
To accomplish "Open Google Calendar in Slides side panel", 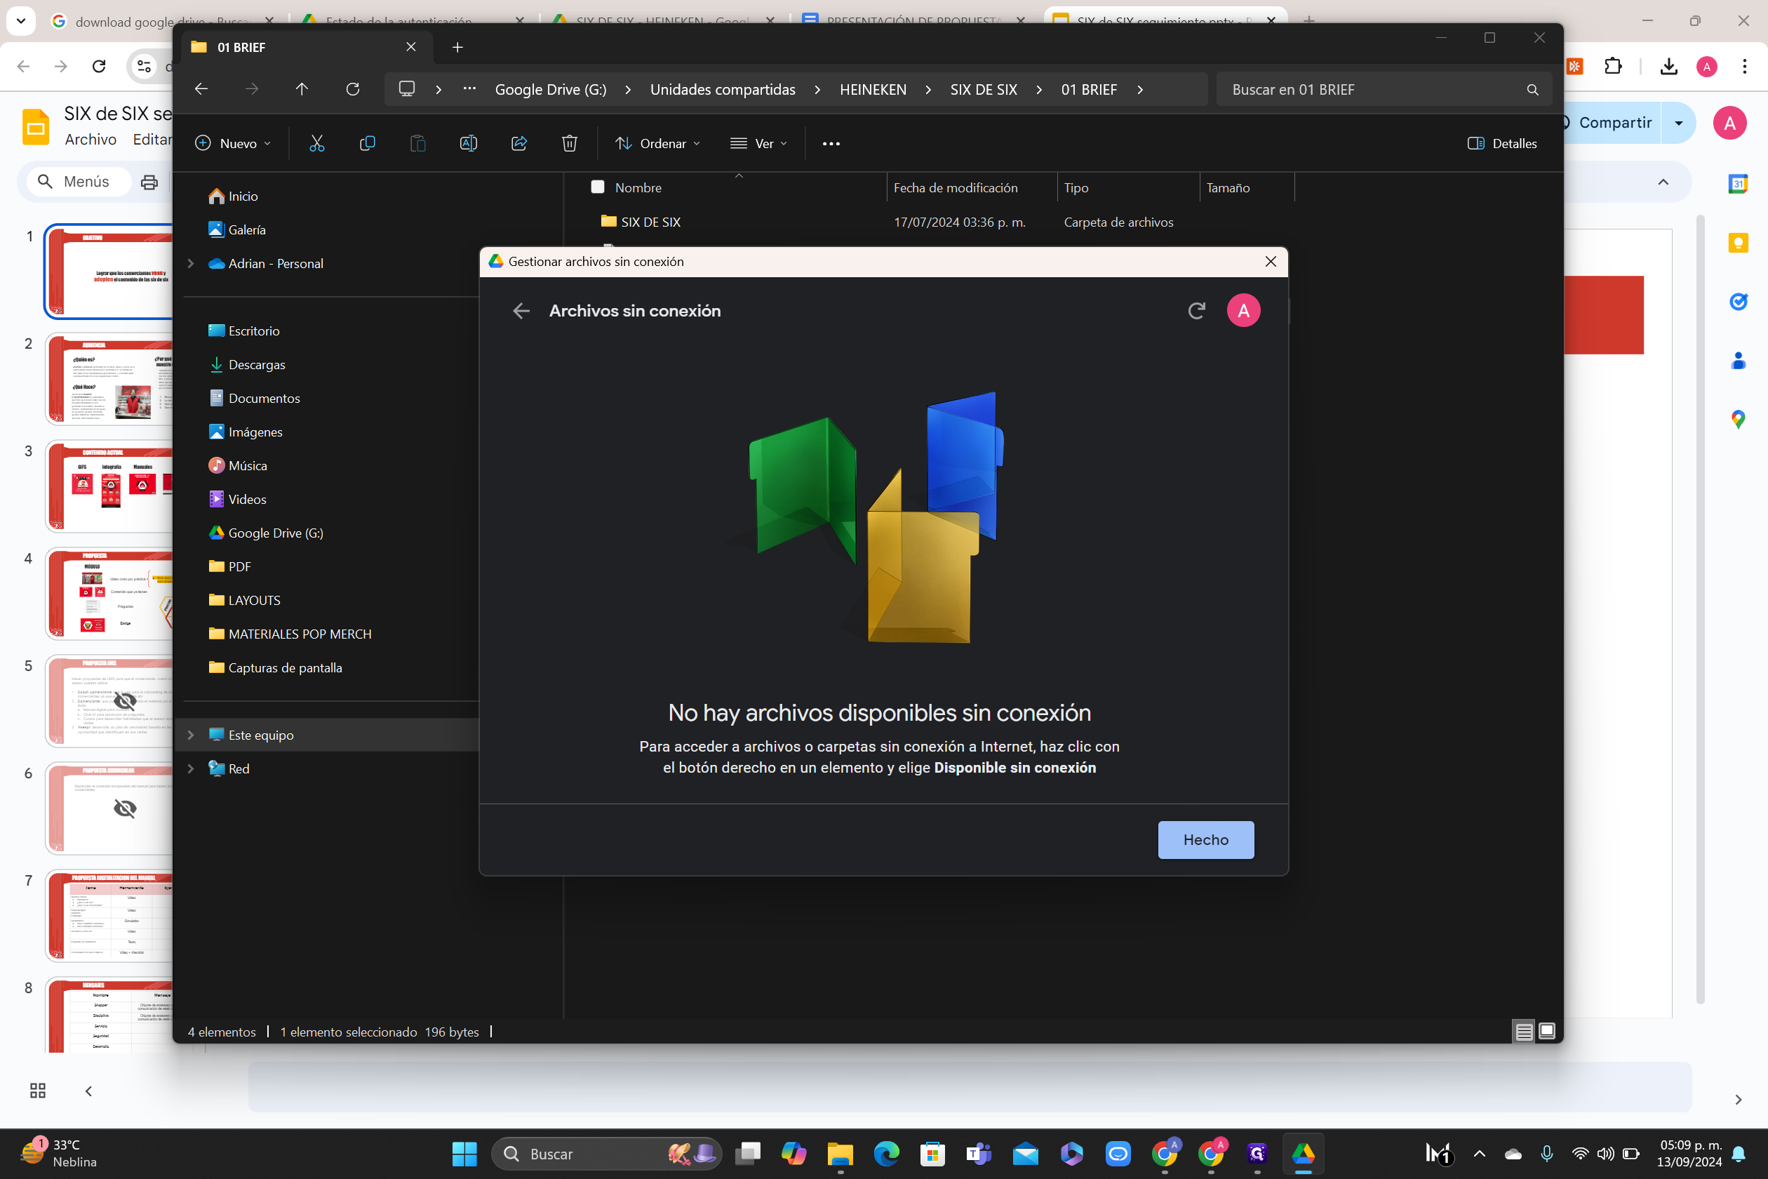I will 1738,183.
